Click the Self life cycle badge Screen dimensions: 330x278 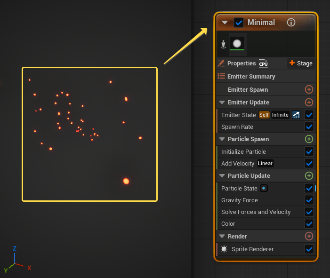[264, 115]
